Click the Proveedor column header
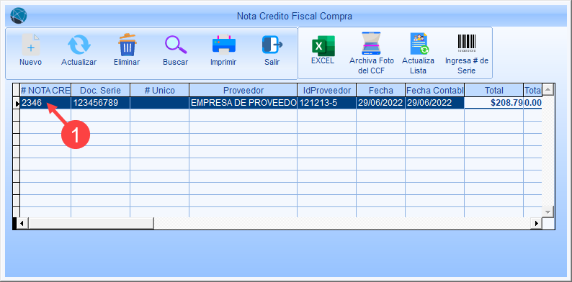Image resolution: width=572 pixels, height=282 pixels. (243, 90)
